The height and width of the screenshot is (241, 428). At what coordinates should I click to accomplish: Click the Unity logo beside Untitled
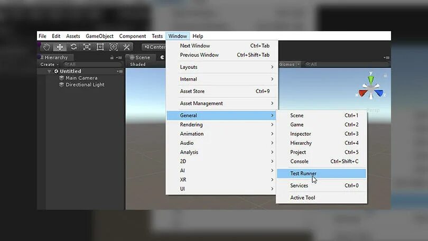click(x=56, y=71)
